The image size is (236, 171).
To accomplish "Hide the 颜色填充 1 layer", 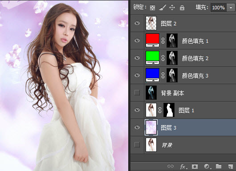I will 137,41.
